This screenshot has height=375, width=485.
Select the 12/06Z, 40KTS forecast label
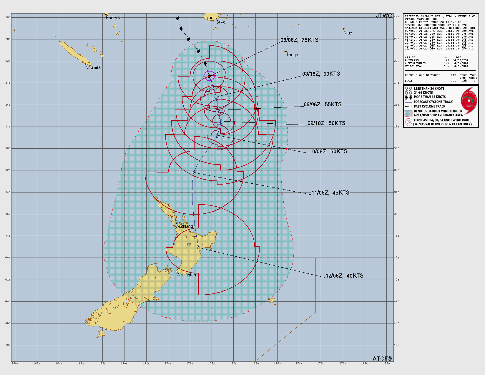(x=344, y=276)
